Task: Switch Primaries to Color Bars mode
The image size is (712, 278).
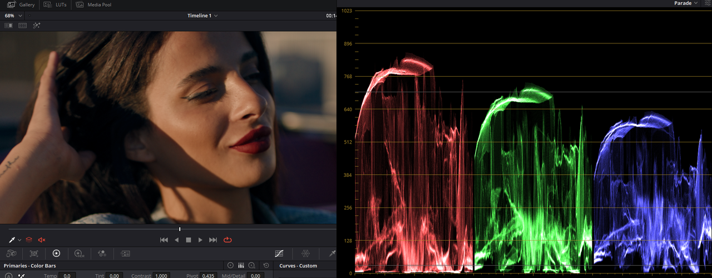Action: (241, 266)
